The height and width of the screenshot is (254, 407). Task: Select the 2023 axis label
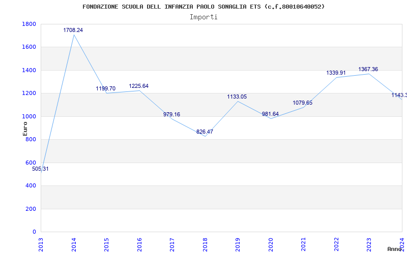point(369,244)
